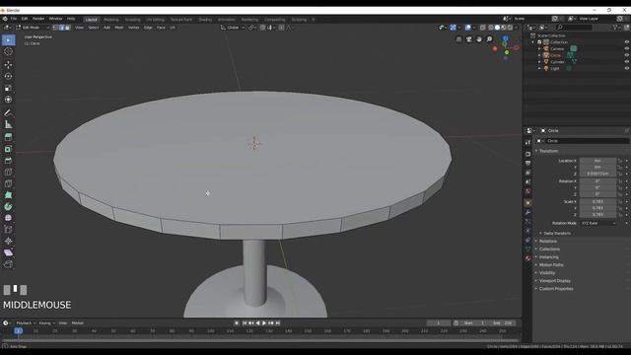The image size is (631, 355).
Task: Click the outliner search field
Action: coord(575,28)
